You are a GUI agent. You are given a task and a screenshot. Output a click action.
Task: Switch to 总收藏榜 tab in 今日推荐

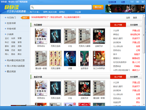point(134,25)
